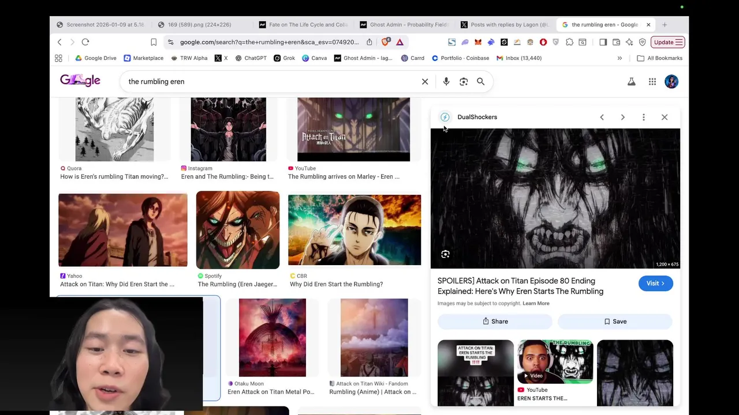This screenshot has width=739, height=415.
Task: Click the Share button under the preview
Action: click(x=495, y=322)
